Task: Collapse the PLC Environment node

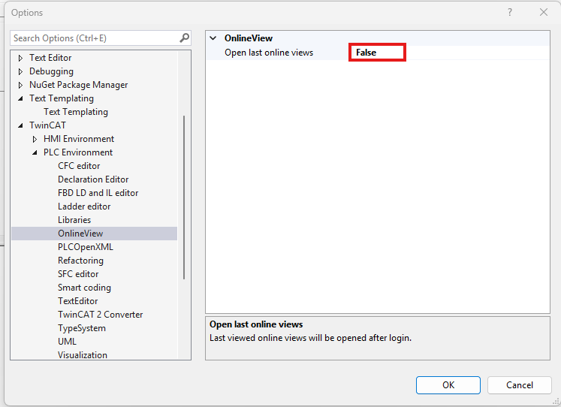Action: tap(35, 152)
